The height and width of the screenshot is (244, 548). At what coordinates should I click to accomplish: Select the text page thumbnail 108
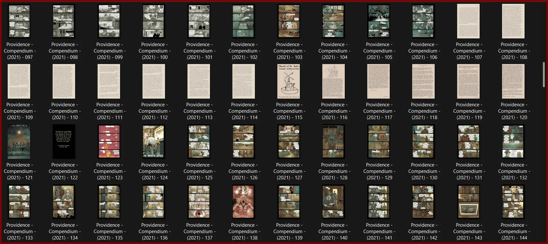point(513,21)
